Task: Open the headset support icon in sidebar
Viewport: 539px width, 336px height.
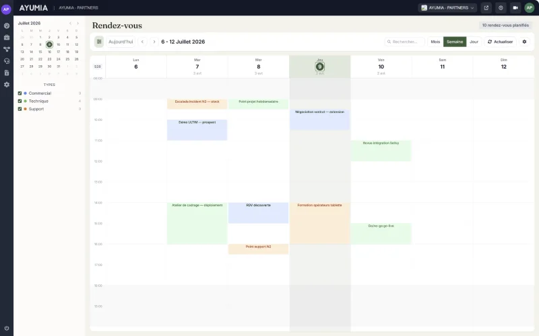Action: click(x=7, y=61)
